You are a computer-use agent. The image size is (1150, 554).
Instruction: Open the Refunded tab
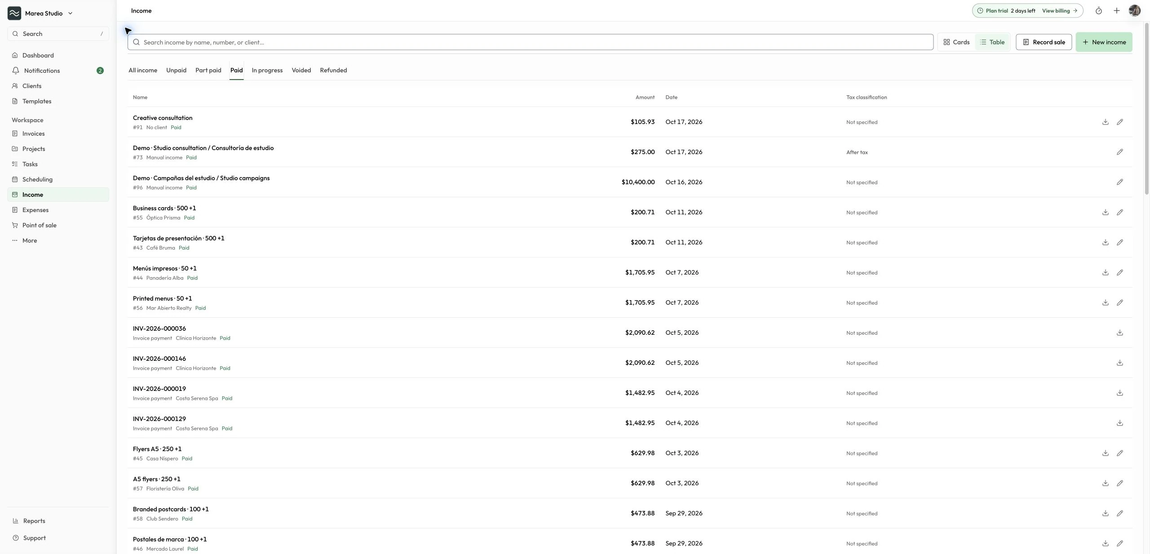pos(333,70)
